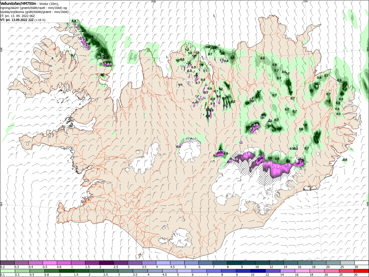
Task: Click the 20W longitude label
Action: pyautogui.click(x=153, y=1)
